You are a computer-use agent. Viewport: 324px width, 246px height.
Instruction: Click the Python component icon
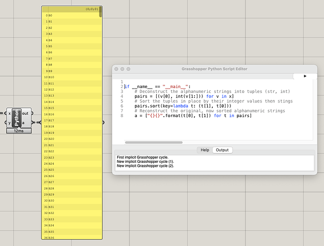pos(18,118)
